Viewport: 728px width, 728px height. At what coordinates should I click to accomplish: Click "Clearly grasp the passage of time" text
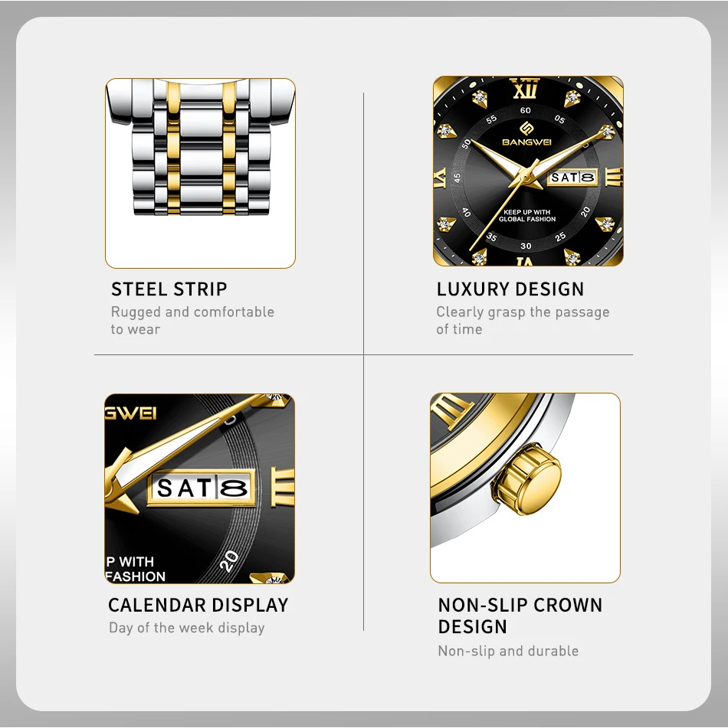(523, 320)
